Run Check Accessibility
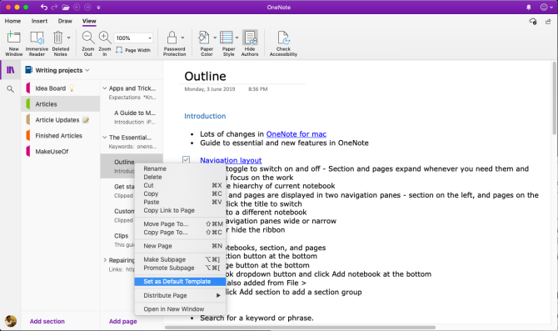Image resolution: width=558 pixels, height=331 pixels. [x=283, y=43]
